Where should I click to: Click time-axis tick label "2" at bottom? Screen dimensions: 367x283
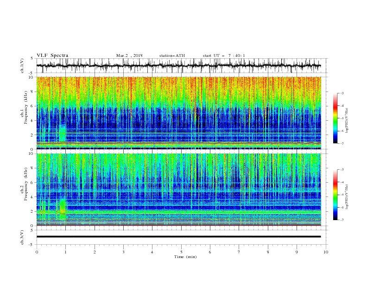point(95,252)
